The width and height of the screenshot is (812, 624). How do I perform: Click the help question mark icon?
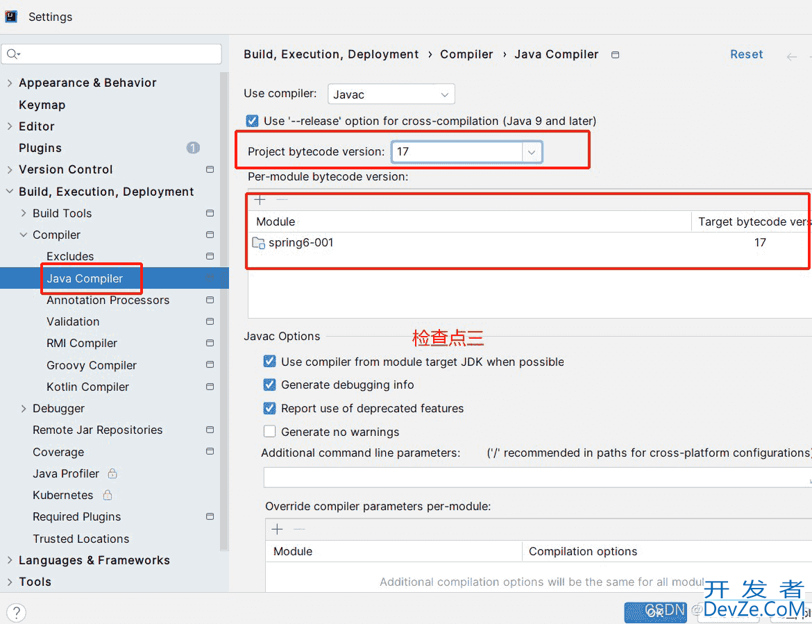(x=15, y=612)
